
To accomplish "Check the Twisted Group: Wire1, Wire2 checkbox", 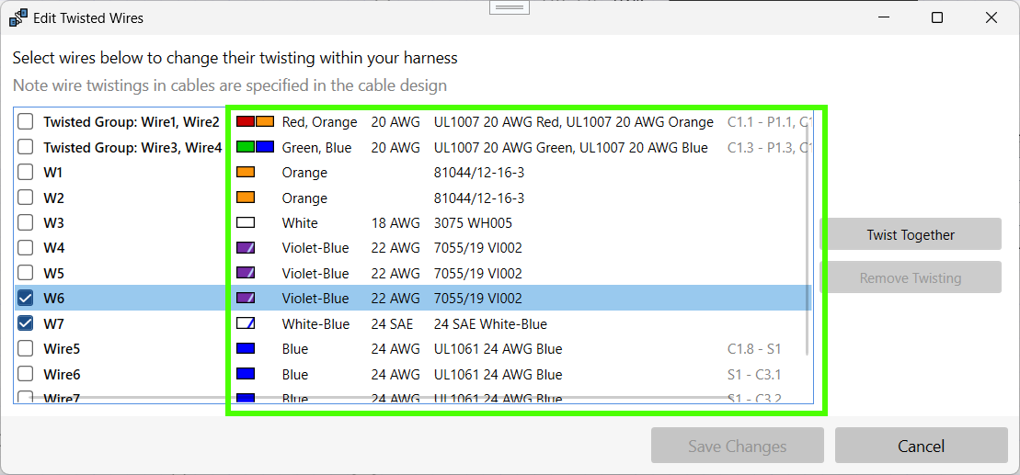I will pyautogui.click(x=26, y=121).
